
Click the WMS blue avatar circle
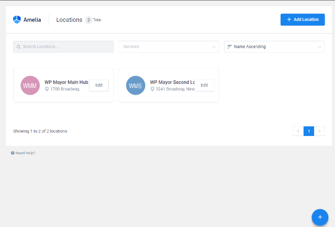coord(136,85)
